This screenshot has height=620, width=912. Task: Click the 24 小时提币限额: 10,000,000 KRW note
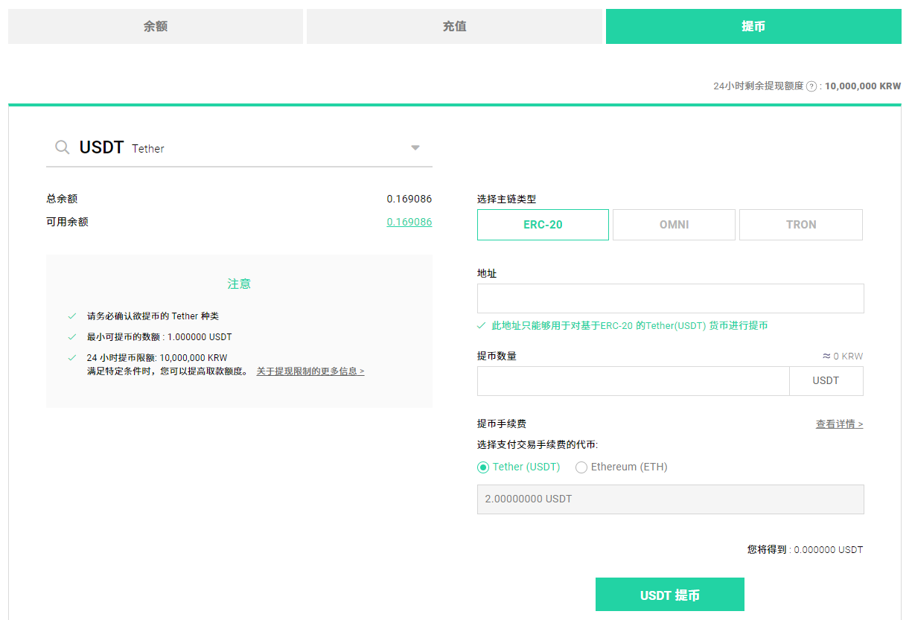(157, 358)
